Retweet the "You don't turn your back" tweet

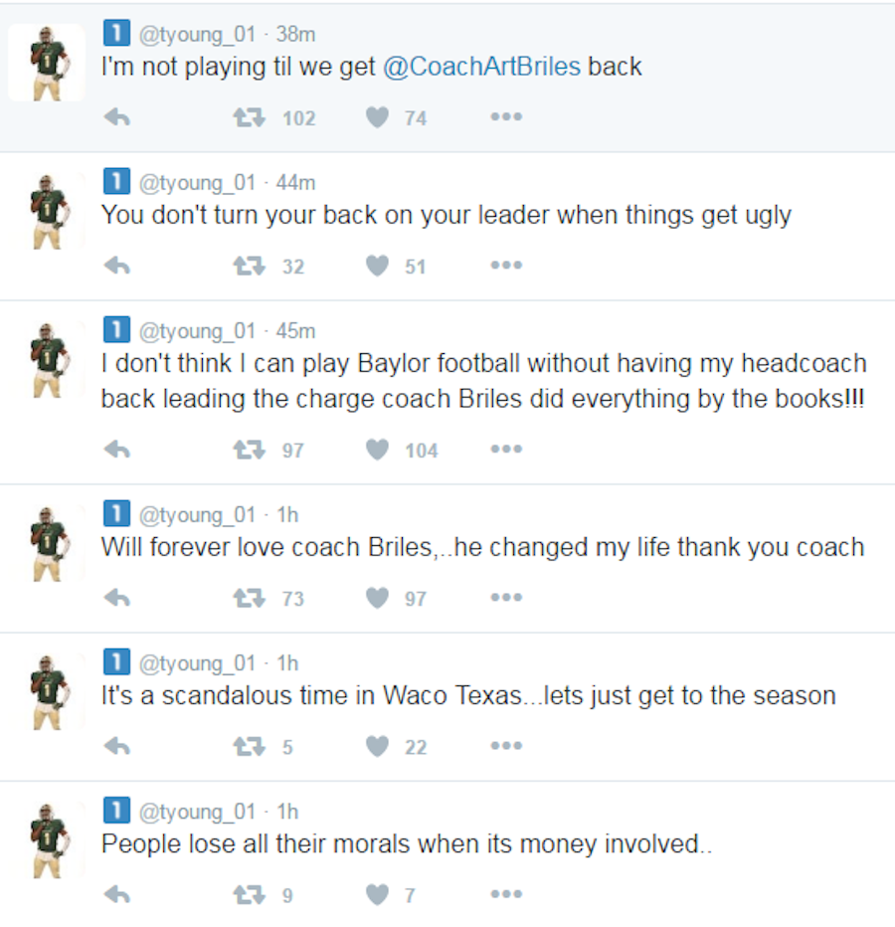[249, 267]
